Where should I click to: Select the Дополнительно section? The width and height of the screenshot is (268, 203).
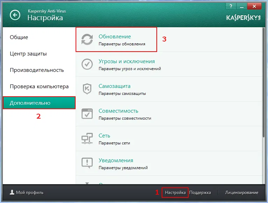pos(39,103)
